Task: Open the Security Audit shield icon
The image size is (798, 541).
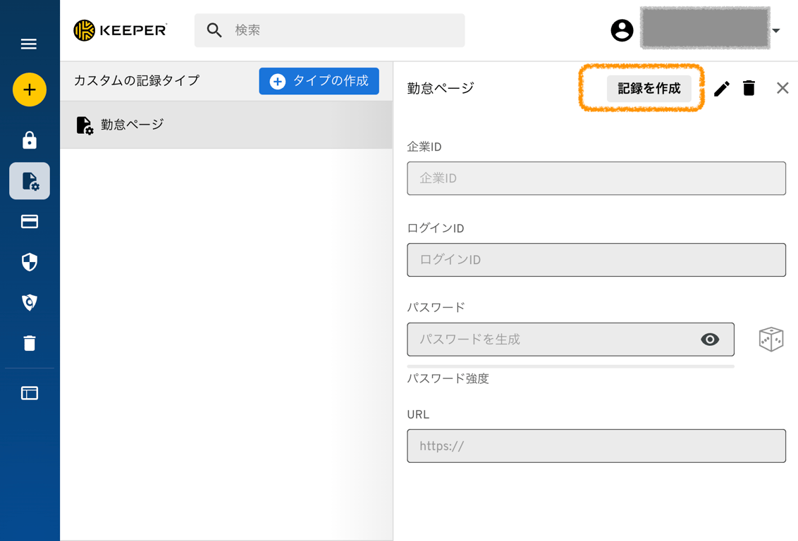Action: [29, 262]
